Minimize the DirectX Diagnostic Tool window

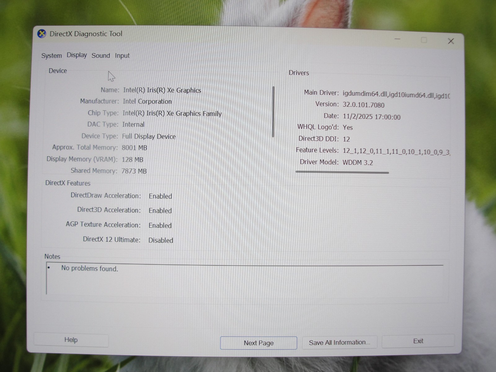tap(397, 39)
